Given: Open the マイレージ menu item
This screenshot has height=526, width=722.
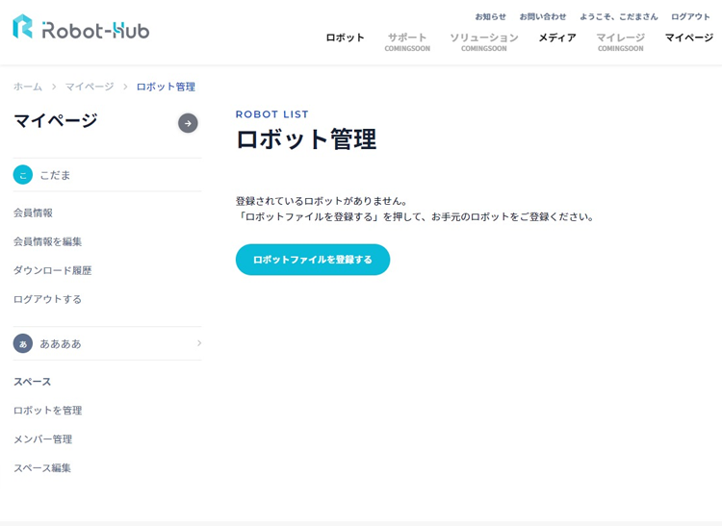Looking at the screenshot, I should point(620,41).
